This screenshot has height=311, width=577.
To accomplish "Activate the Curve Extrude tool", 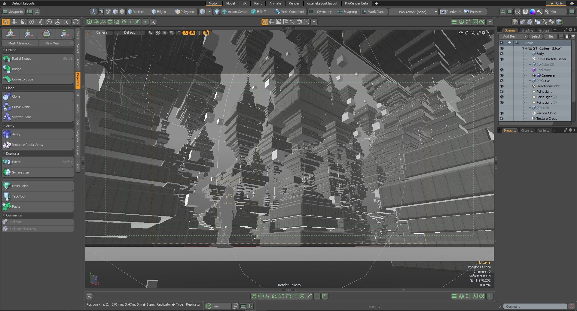I will pos(38,79).
